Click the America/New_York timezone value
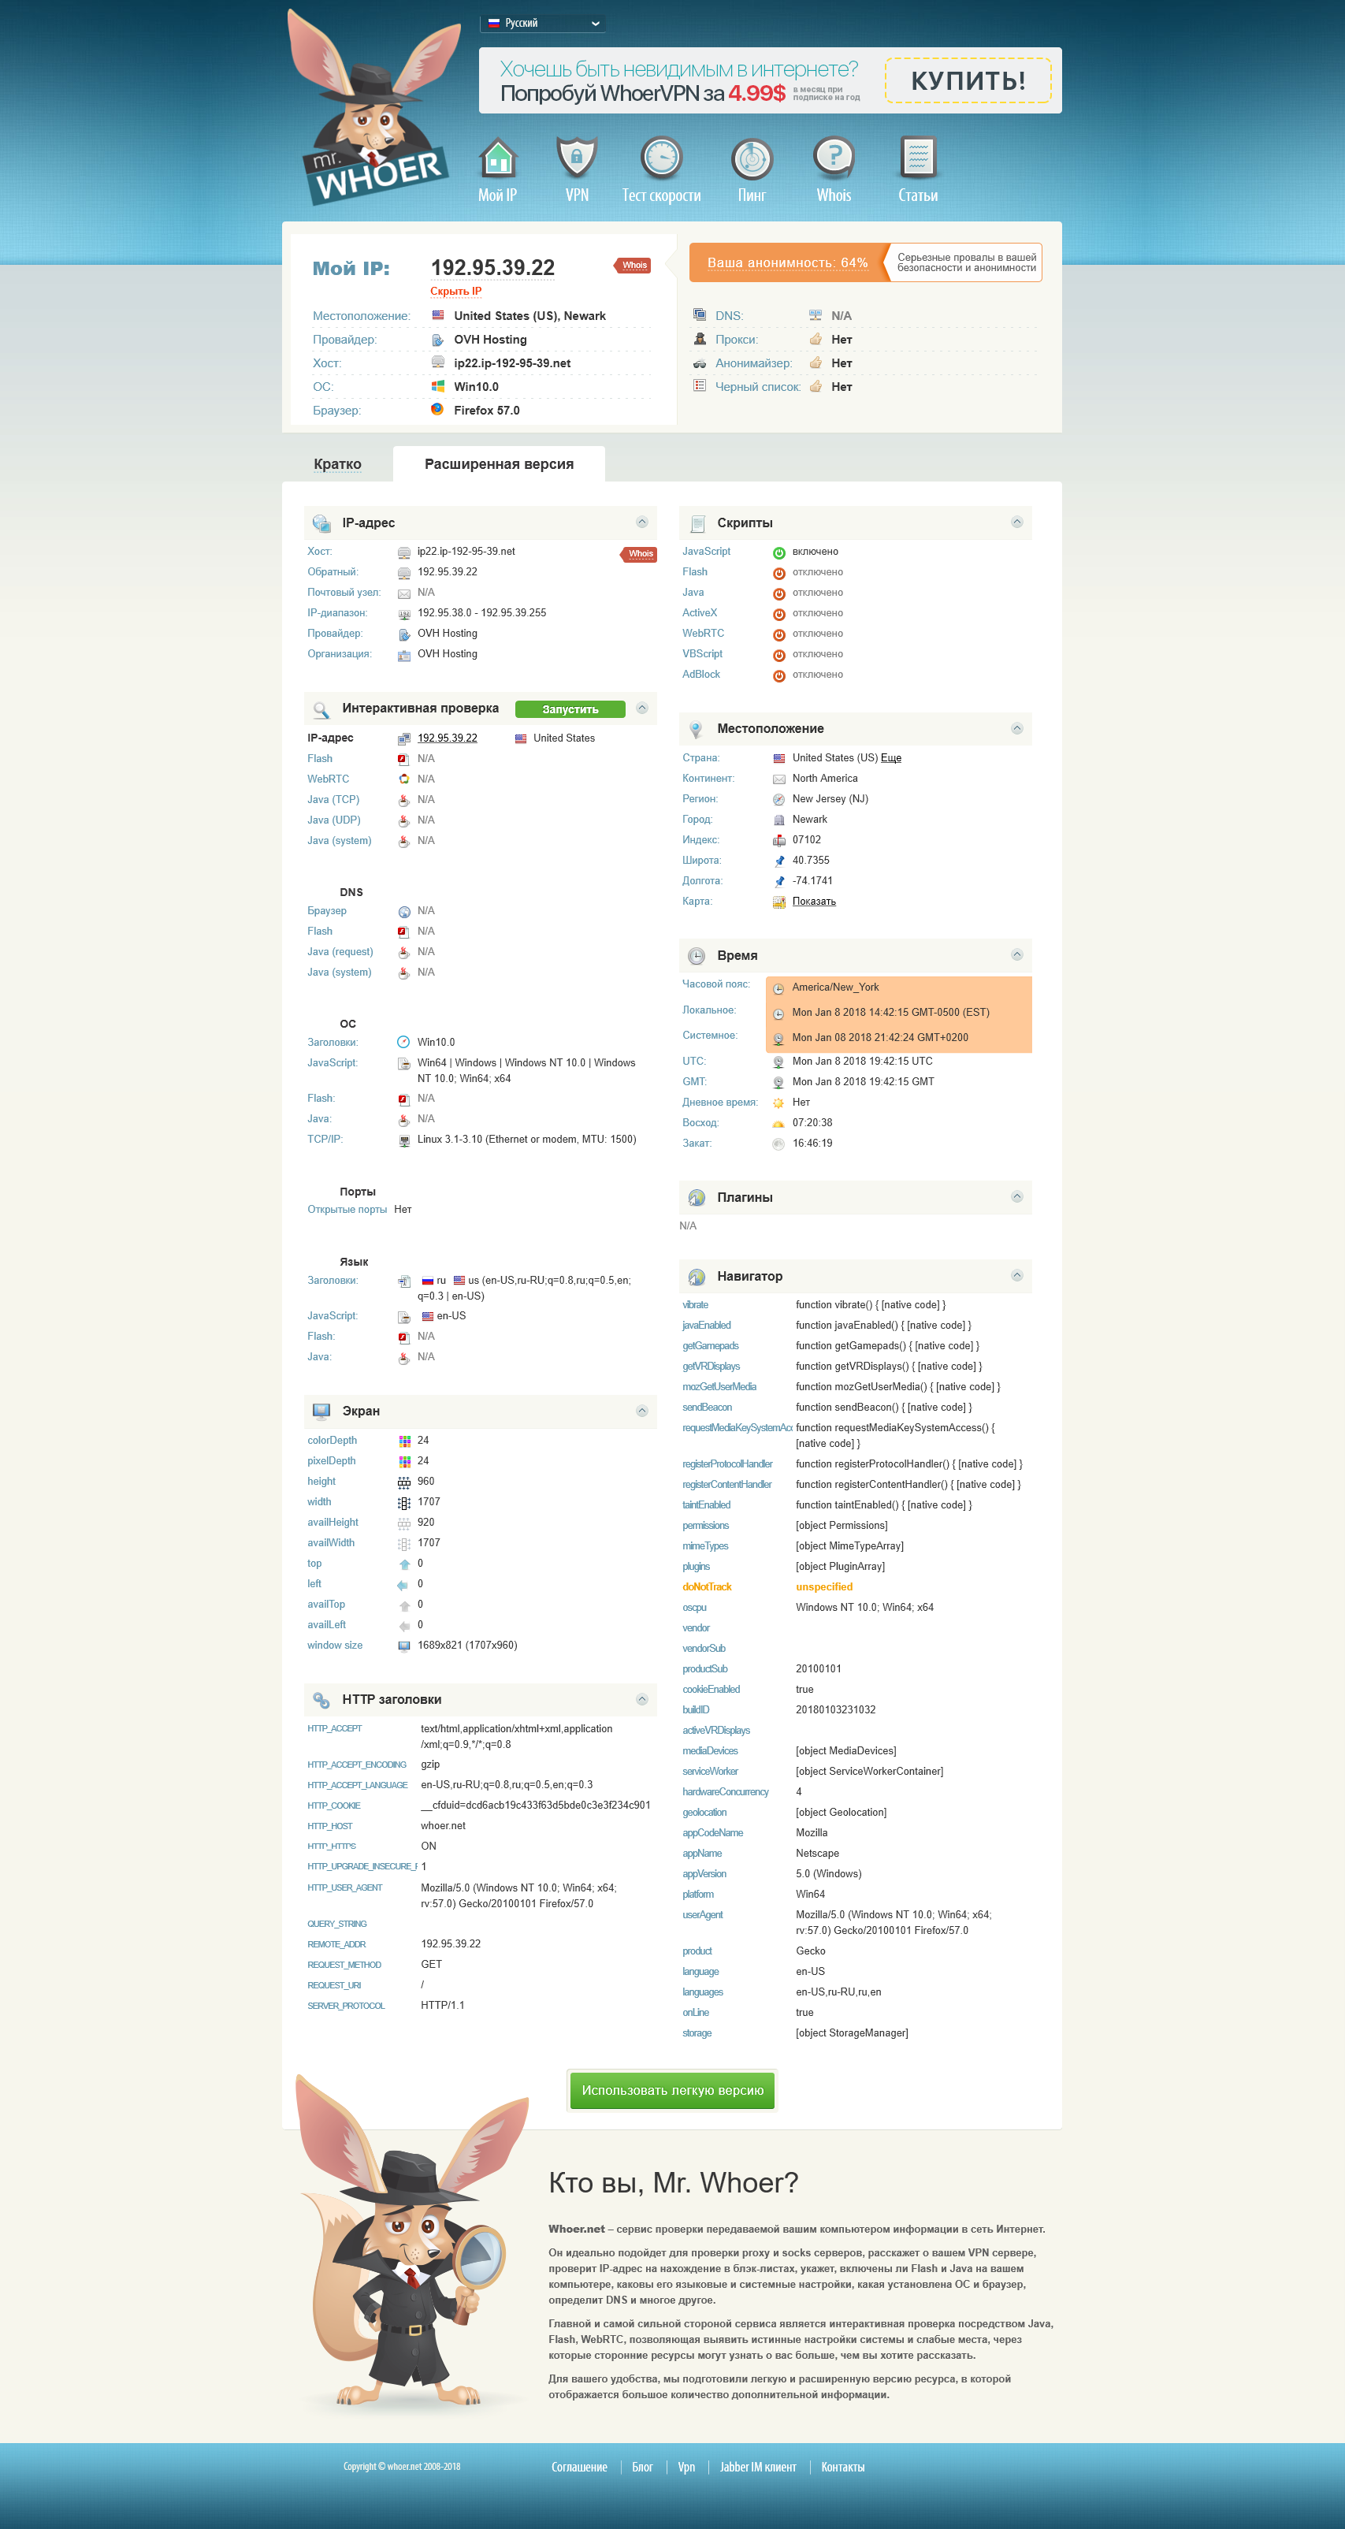The height and width of the screenshot is (2529, 1345). click(835, 987)
